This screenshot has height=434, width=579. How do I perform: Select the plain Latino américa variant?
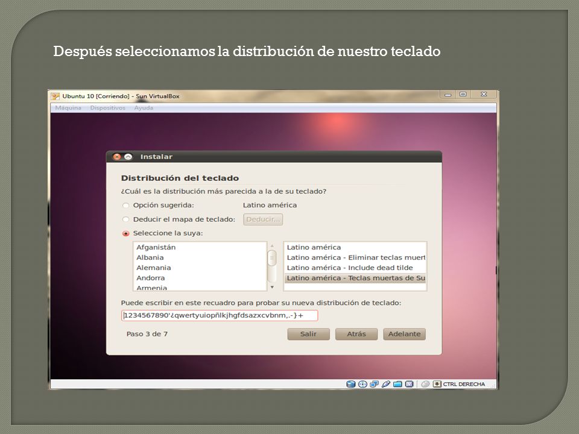coord(355,247)
